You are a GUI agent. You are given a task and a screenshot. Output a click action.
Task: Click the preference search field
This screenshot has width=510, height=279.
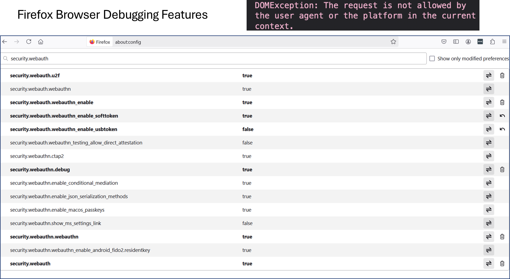click(214, 59)
